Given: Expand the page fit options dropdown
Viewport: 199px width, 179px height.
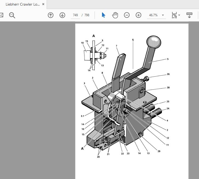Looking at the screenshot, I should (x=179, y=15).
